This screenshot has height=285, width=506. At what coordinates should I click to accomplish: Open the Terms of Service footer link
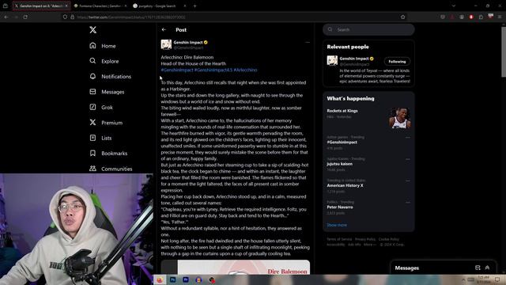point(339,239)
